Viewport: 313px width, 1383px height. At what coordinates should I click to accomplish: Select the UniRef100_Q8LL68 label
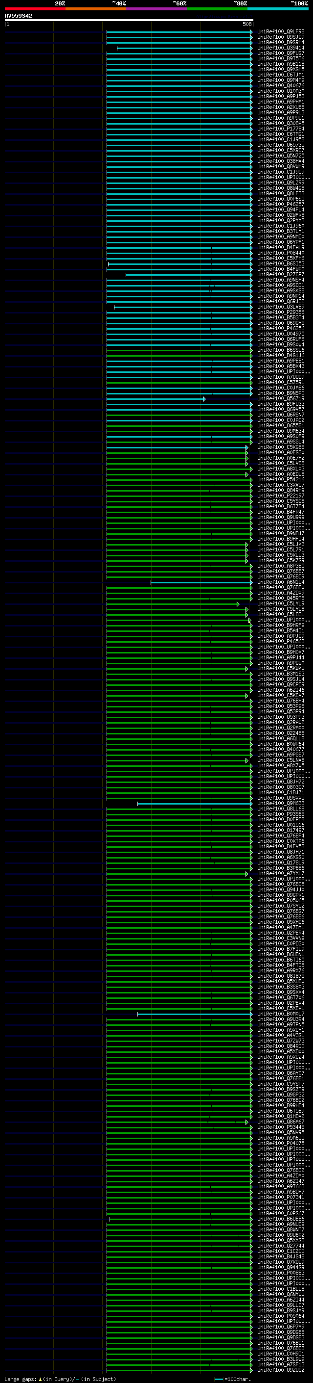[x=281, y=809]
